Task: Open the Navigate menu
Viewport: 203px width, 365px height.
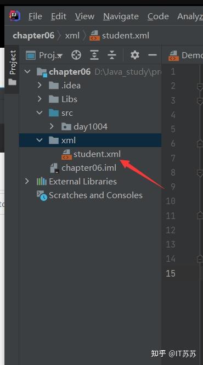Action: click(x=121, y=16)
